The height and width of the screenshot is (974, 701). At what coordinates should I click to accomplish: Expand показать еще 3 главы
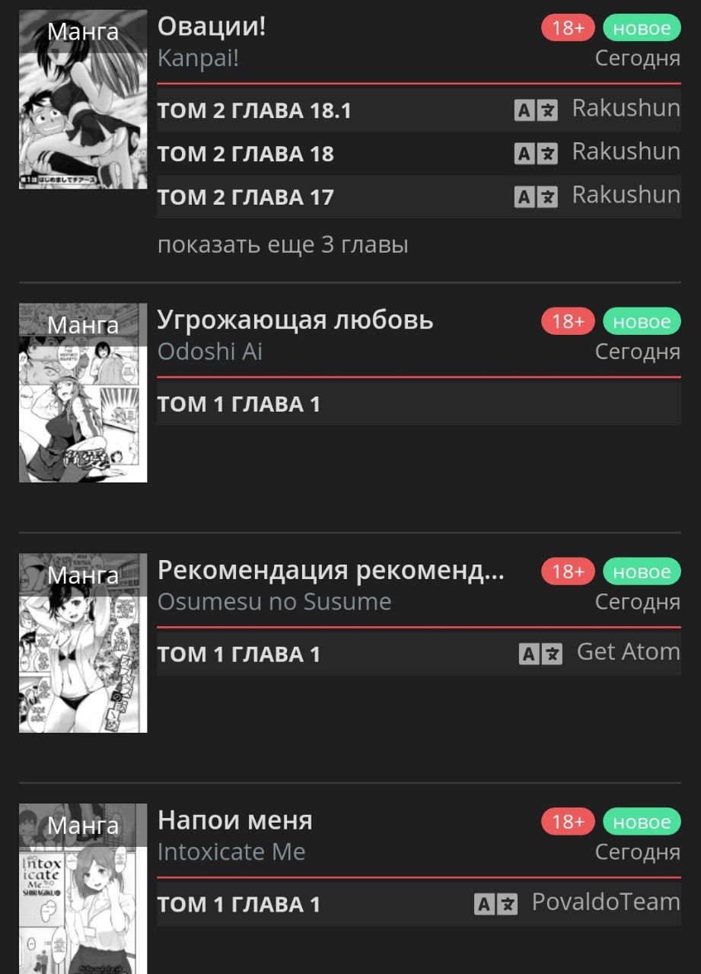(x=283, y=245)
